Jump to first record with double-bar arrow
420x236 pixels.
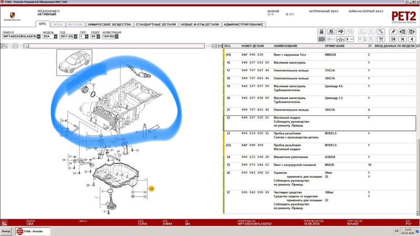pyautogui.click(x=394, y=39)
